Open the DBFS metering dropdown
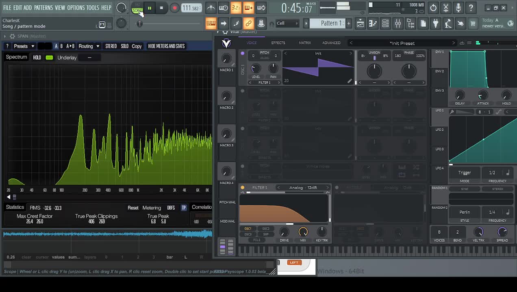This screenshot has height=292, width=517. click(x=171, y=208)
